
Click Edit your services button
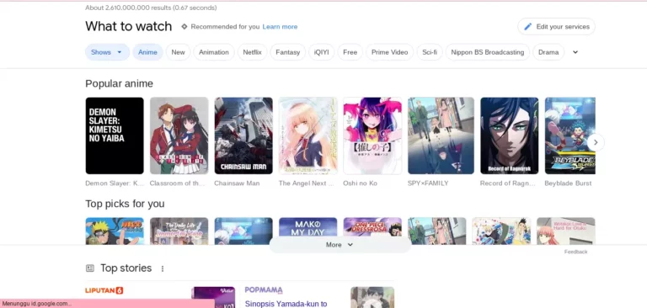(556, 27)
